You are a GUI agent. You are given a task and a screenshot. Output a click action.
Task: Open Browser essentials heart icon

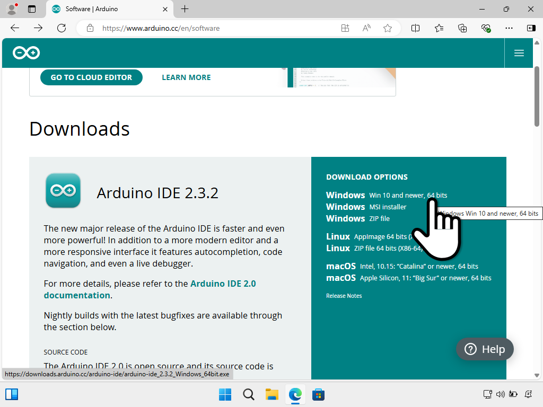click(x=486, y=28)
